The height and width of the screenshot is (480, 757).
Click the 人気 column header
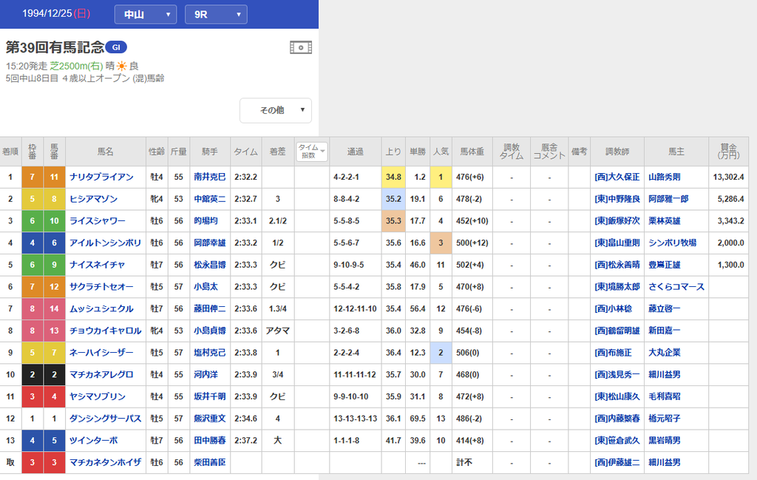pyautogui.click(x=441, y=152)
